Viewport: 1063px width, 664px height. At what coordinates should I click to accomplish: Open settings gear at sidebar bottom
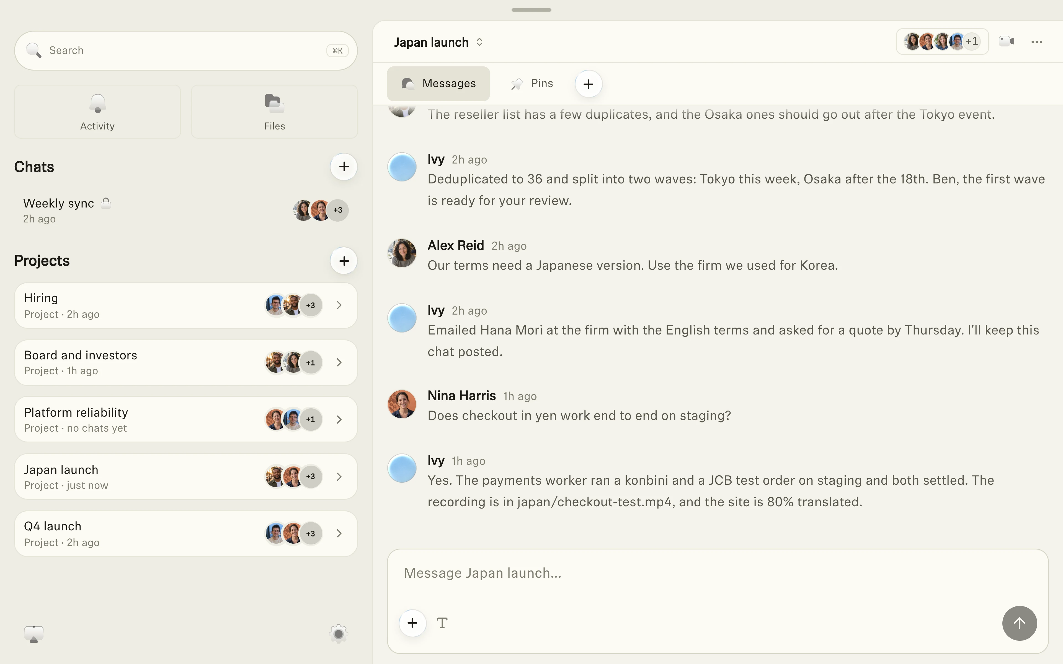(x=338, y=634)
